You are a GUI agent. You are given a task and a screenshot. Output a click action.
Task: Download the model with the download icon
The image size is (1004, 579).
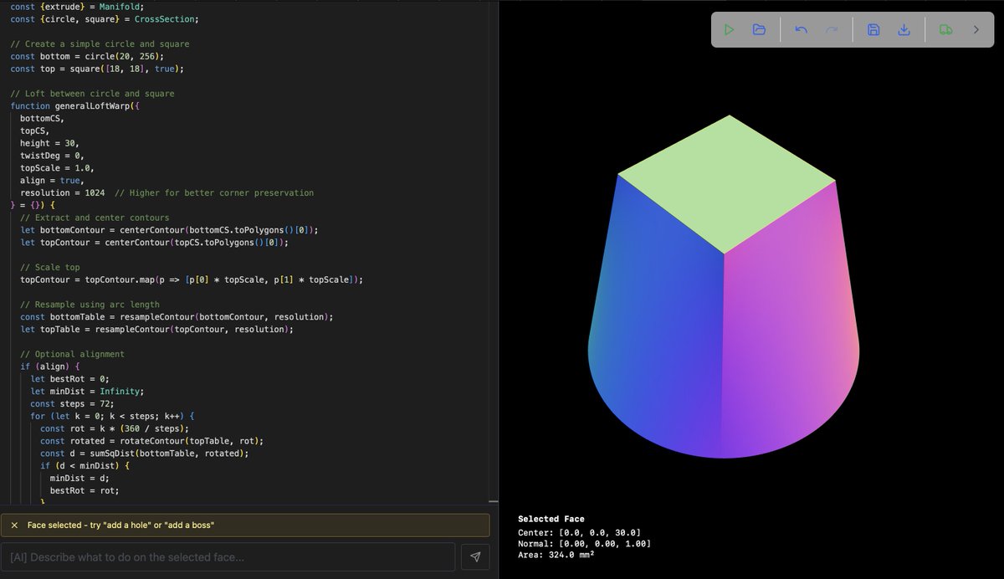tap(904, 30)
